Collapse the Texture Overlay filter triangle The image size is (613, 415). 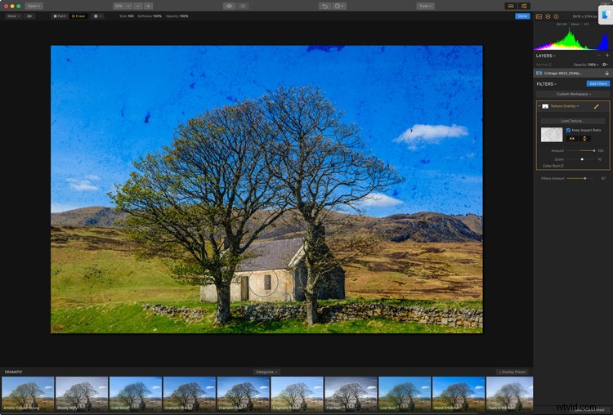point(539,106)
